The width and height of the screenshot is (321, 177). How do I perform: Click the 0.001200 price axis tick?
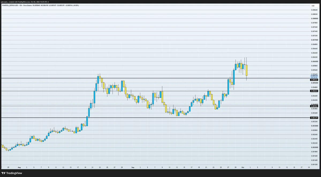[x=314, y=164]
